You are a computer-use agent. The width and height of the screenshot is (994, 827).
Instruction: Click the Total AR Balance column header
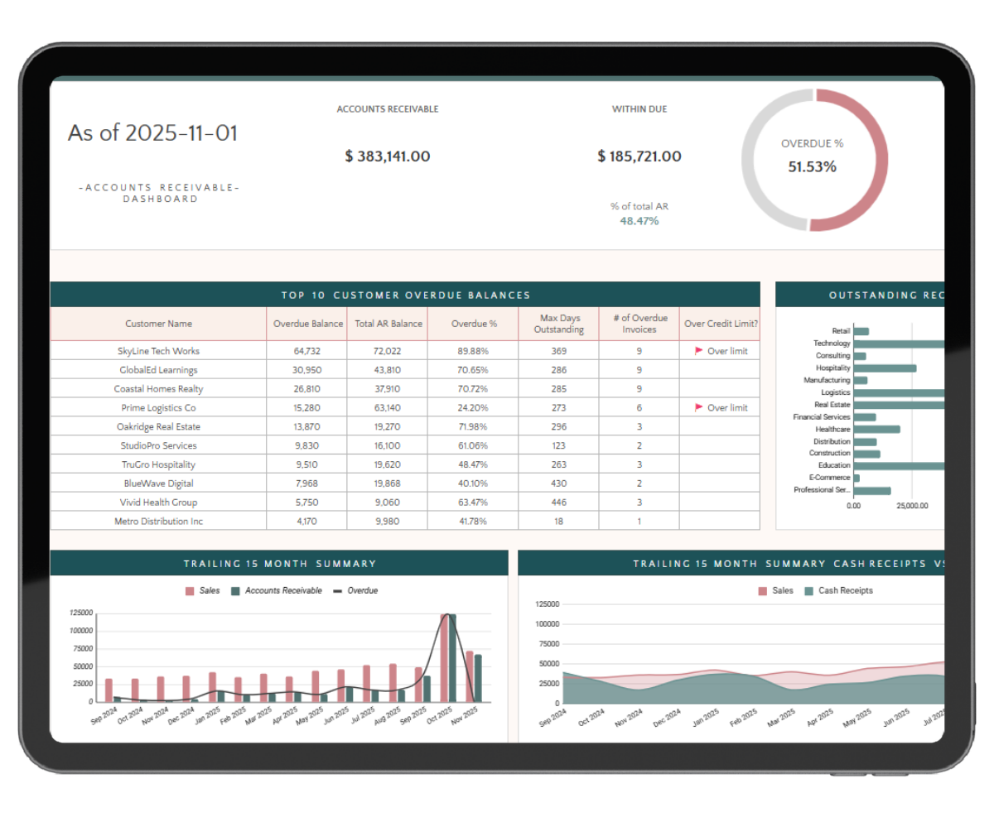click(x=388, y=324)
